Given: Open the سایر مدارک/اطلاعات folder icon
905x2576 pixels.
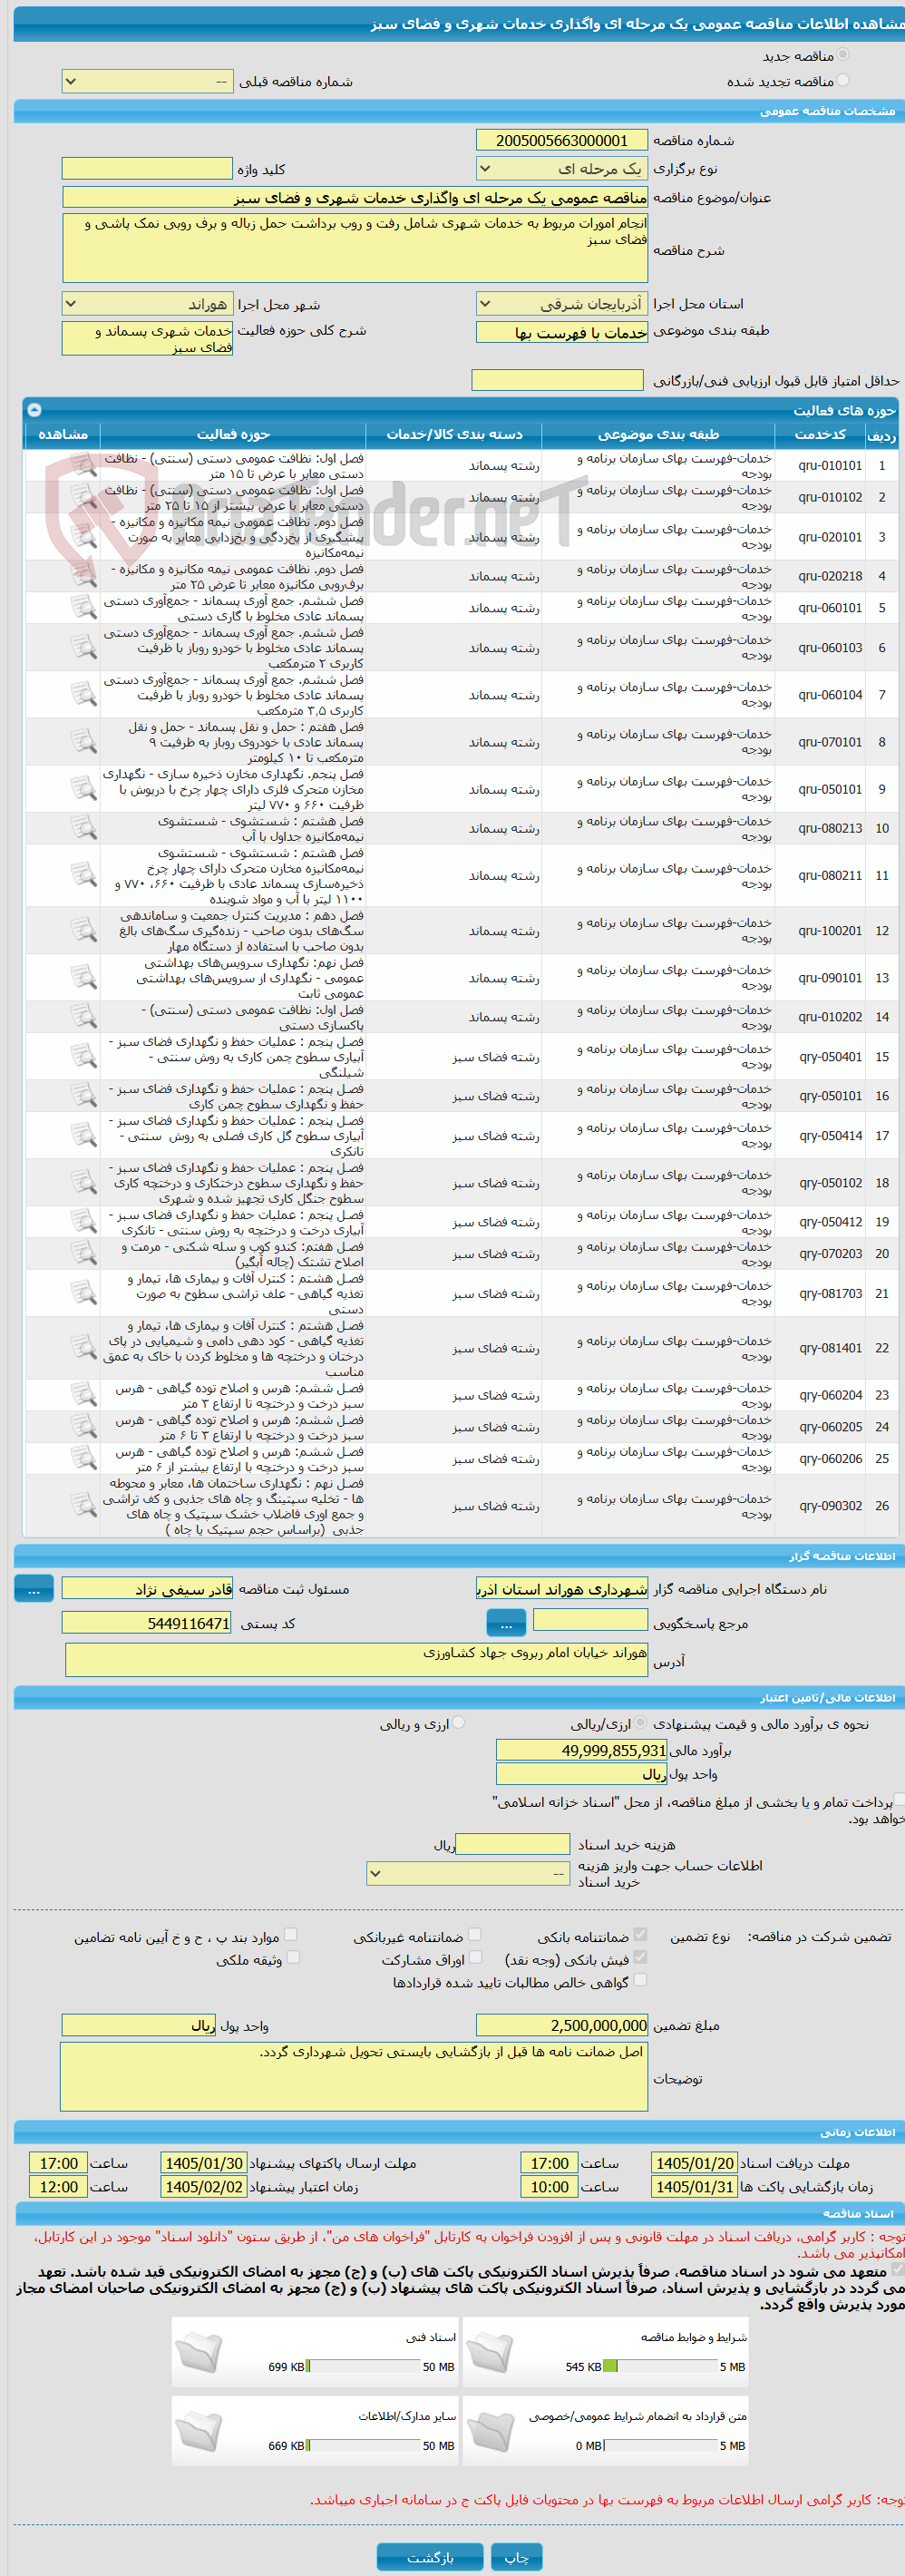Looking at the screenshot, I should (198, 2431).
